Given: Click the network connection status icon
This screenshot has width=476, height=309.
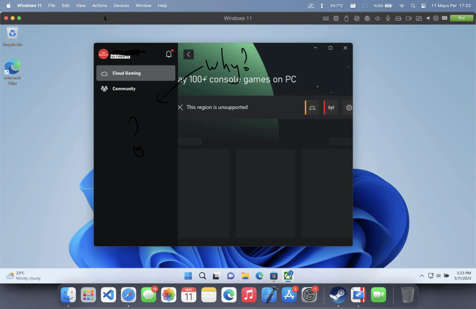Looking at the screenshot, I should coord(331,108).
